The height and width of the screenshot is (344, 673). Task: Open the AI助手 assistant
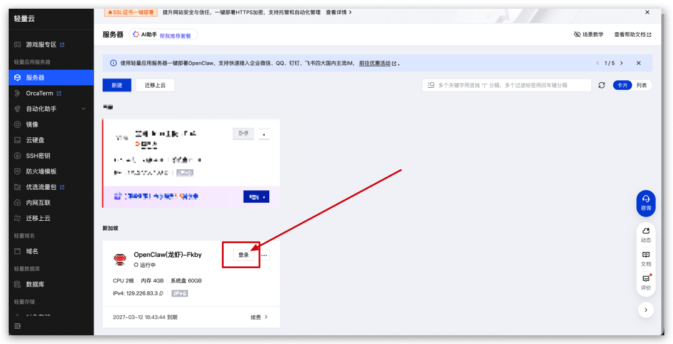[145, 35]
